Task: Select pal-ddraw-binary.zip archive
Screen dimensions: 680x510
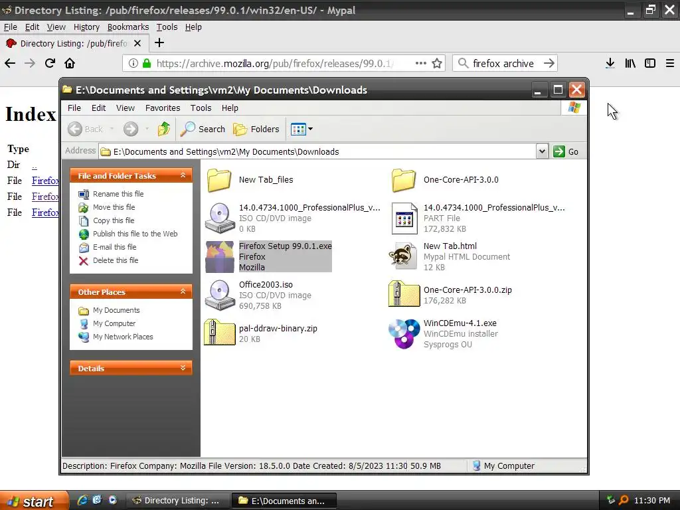Action: [260, 333]
